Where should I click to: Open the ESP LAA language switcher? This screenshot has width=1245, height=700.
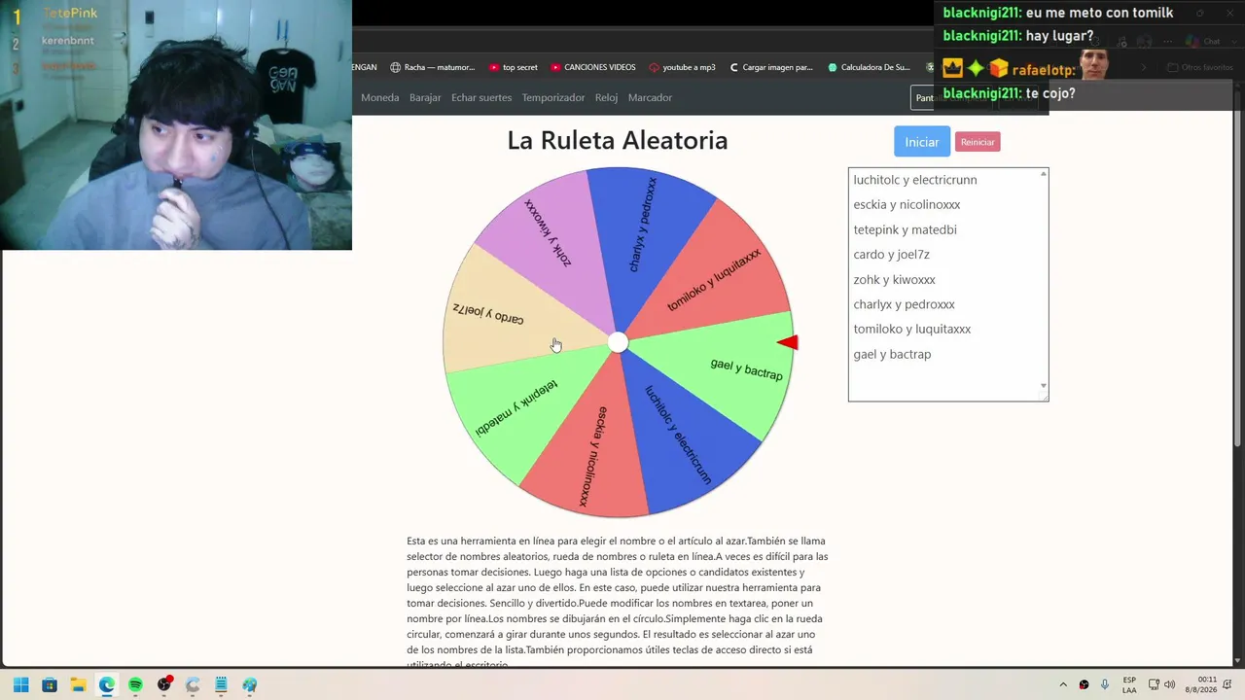[x=1129, y=684]
